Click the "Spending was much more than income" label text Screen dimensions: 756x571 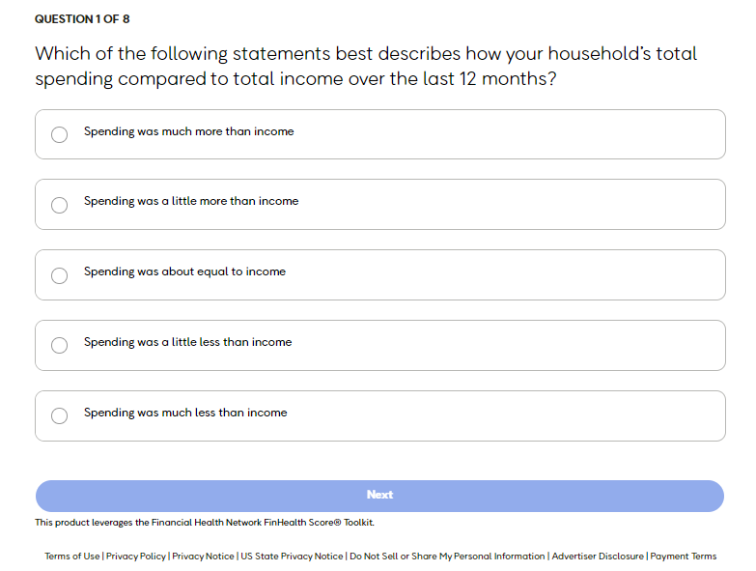(x=188, y=131)
